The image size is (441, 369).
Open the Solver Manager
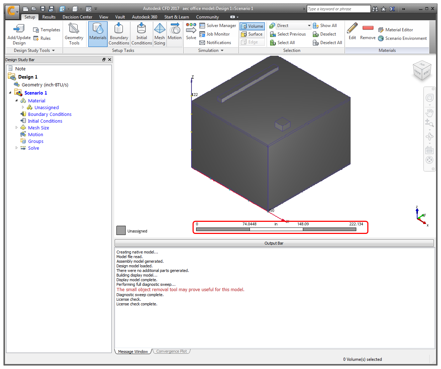click(218, 26)
